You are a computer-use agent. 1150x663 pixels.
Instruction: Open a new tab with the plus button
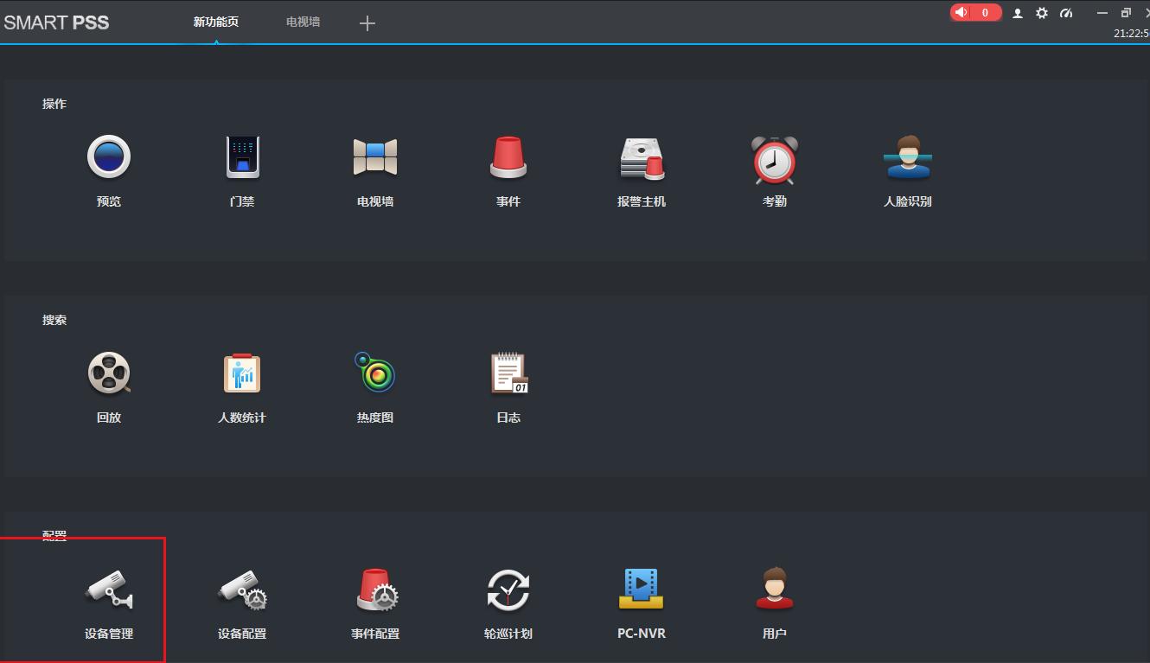pos(367,23)
